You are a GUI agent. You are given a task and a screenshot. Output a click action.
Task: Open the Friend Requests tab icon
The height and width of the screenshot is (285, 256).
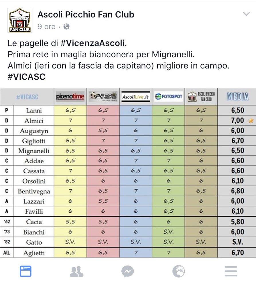[76, 271]
